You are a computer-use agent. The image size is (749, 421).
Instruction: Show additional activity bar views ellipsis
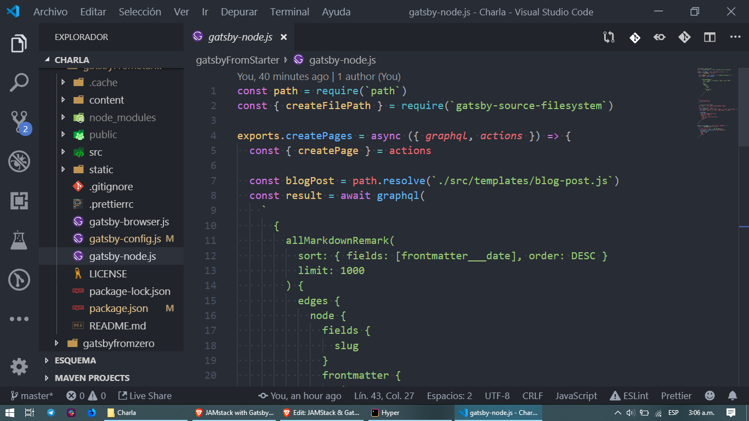pyautogui.click(x=19, y=319)
